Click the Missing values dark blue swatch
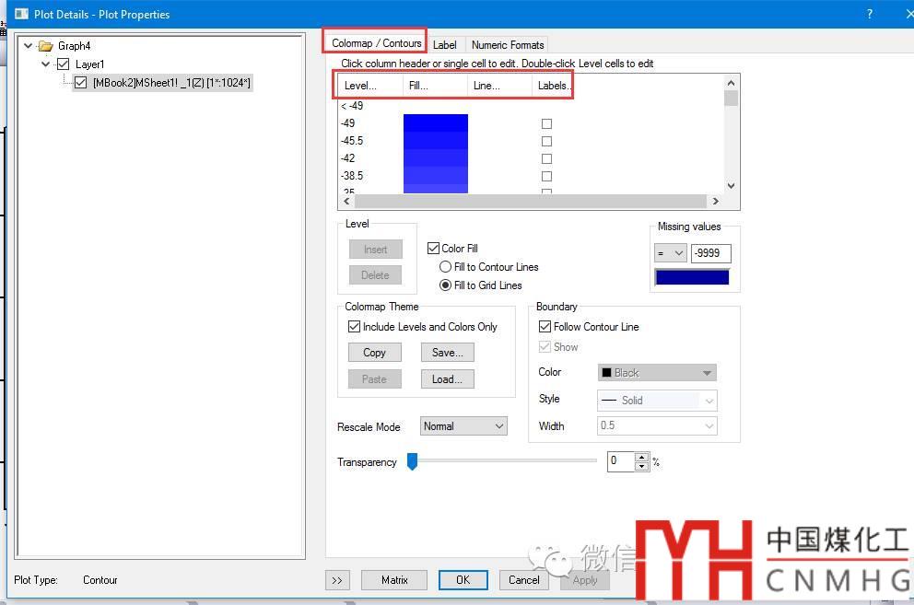The height and width of the screenshot is (605, 914). tap(692, 277)
